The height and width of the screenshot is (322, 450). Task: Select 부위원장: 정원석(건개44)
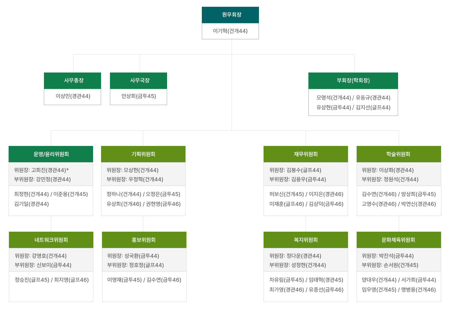tap(390, 179)
